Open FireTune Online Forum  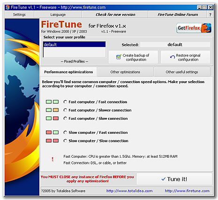tap(178, 15)
